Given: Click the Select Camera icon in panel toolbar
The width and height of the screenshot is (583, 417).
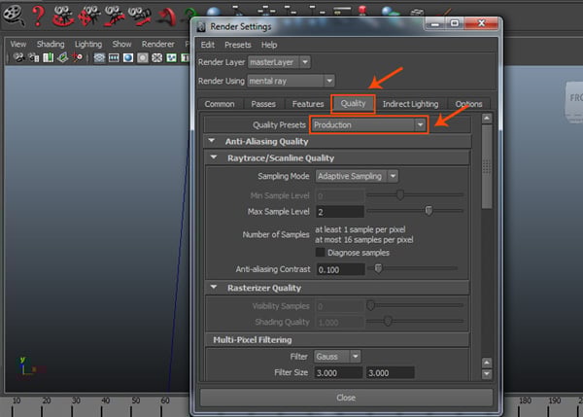Looking at the screenshot, I should coord(18,57).
